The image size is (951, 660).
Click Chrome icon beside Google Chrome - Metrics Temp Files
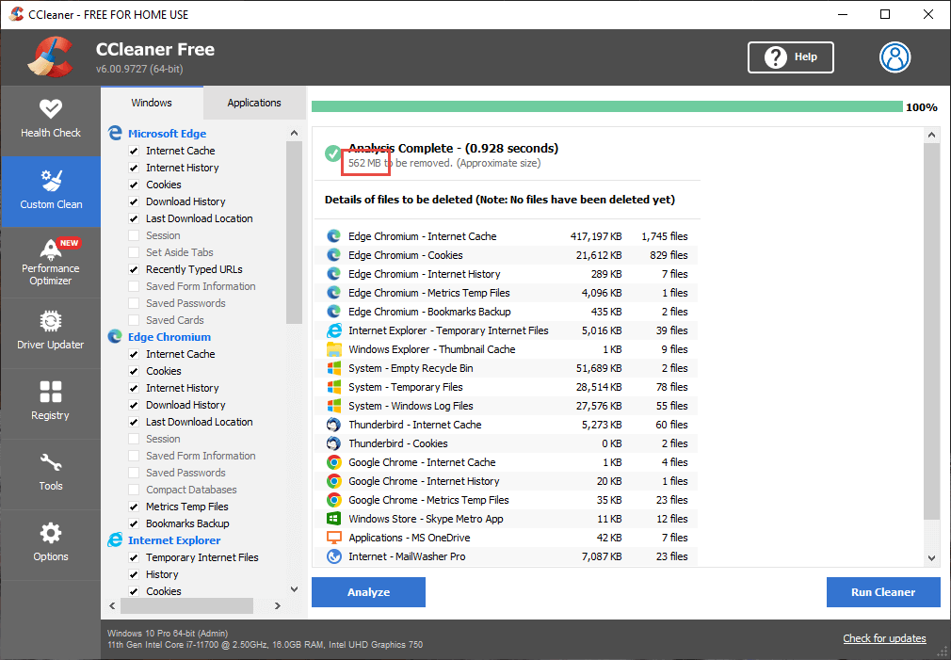pos(333,500)
